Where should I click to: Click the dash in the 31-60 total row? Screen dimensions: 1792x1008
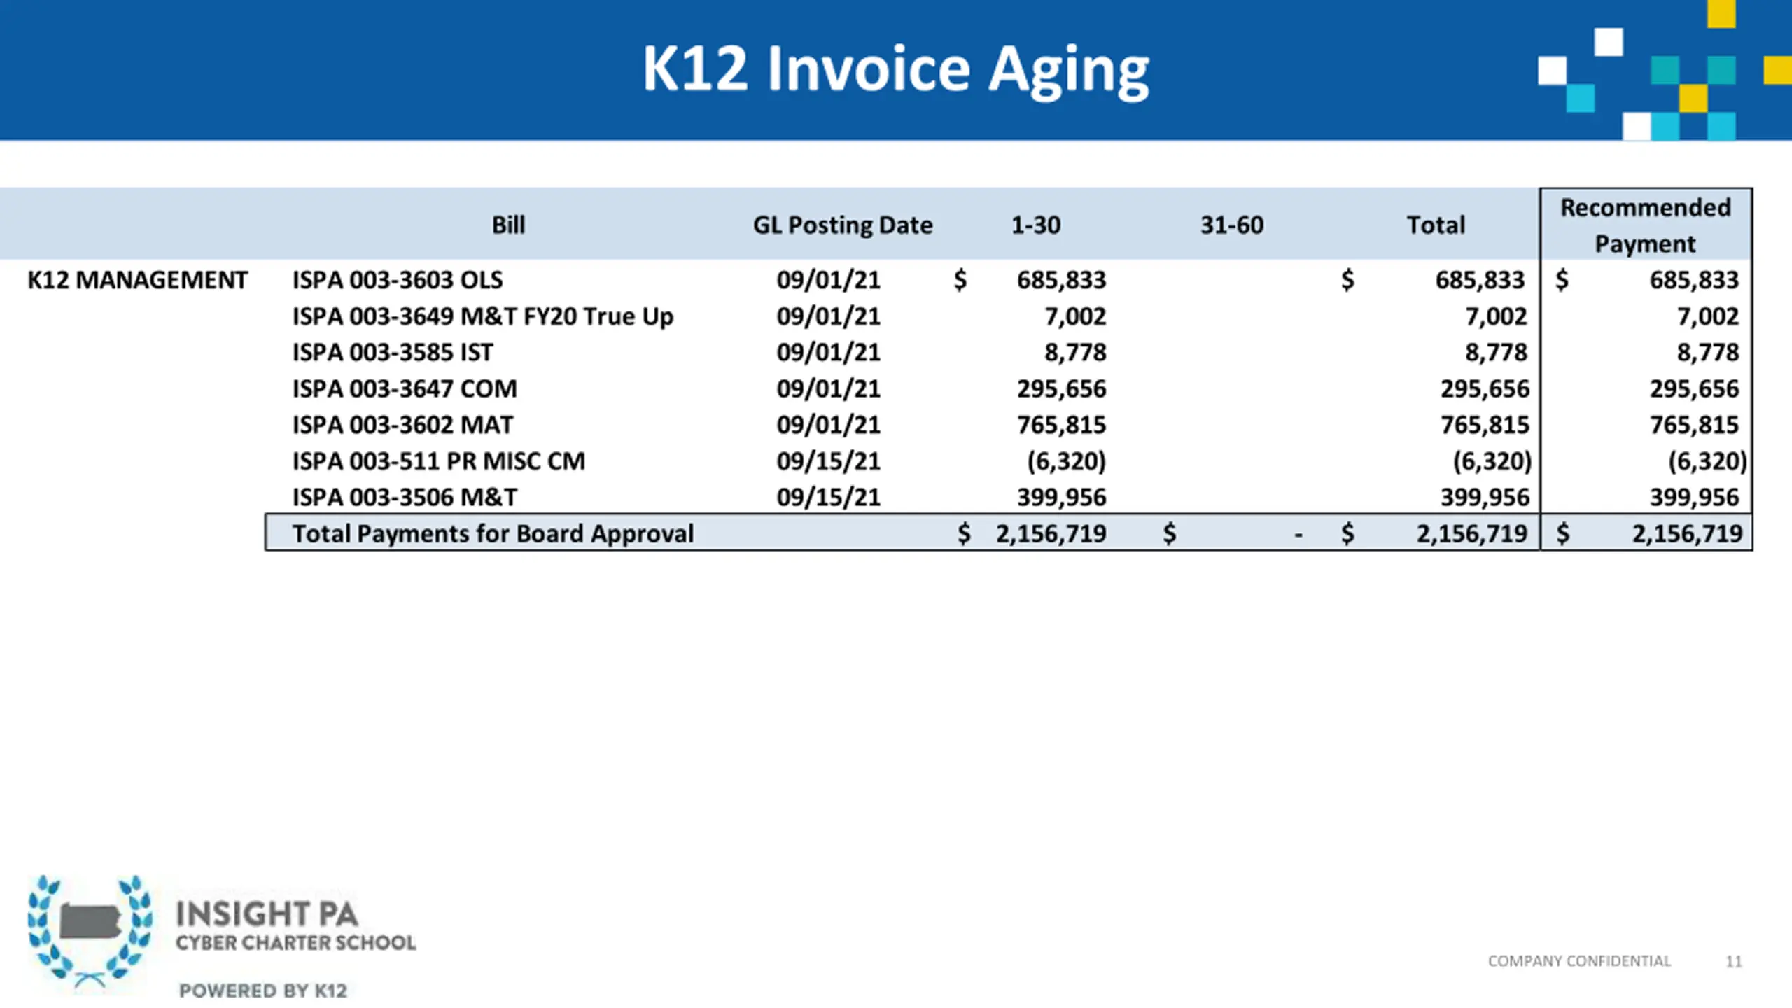[1298, 535]
